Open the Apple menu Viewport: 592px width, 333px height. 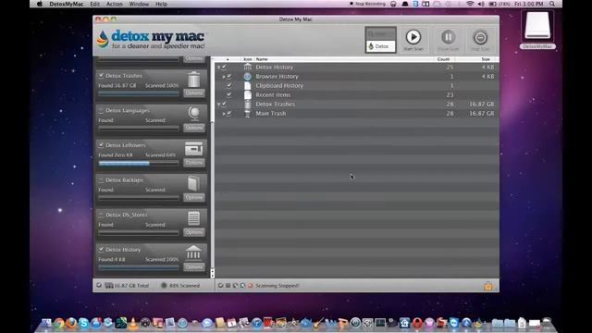[x=39, y=4]
